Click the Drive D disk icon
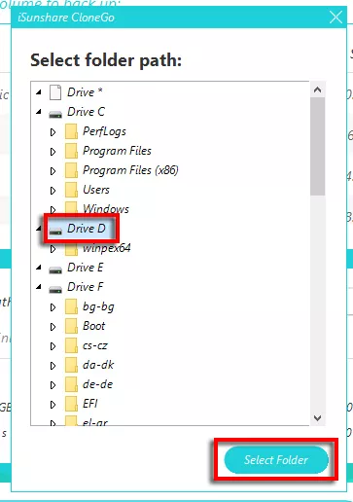The image size is (353, 502). (x=55, y=231)
